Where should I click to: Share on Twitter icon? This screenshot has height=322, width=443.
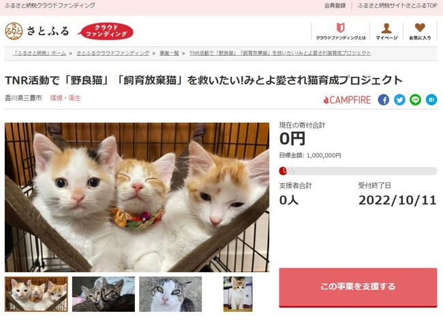pyautogui.click(x=399, y=99)
